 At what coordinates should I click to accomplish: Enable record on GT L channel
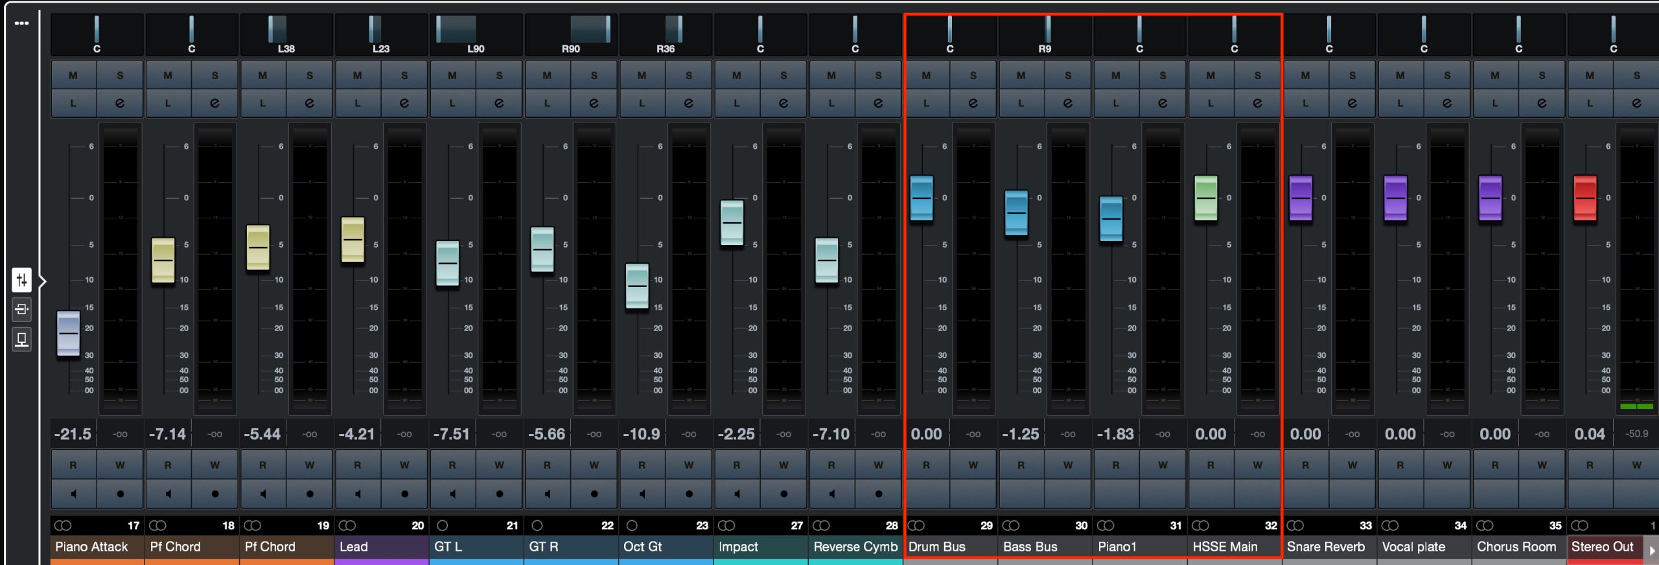point(499,494)
